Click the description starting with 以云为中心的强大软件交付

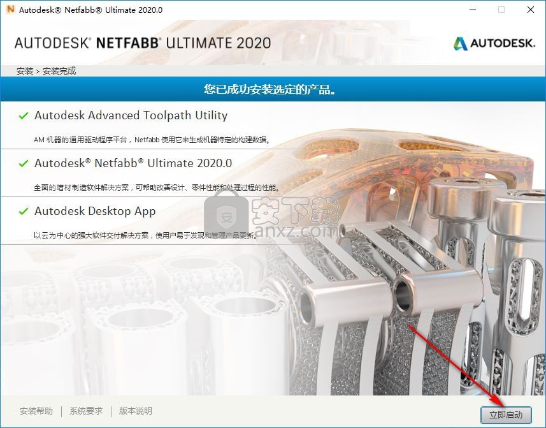click(x=145, y=235)
